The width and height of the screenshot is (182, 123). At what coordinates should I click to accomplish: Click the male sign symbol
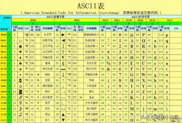point(20,97)
